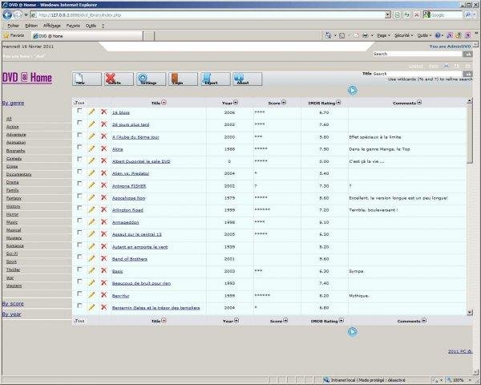Open the By score link

[x=13, y=304]
